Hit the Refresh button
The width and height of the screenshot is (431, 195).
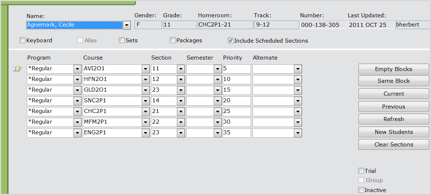pos(393,119)
